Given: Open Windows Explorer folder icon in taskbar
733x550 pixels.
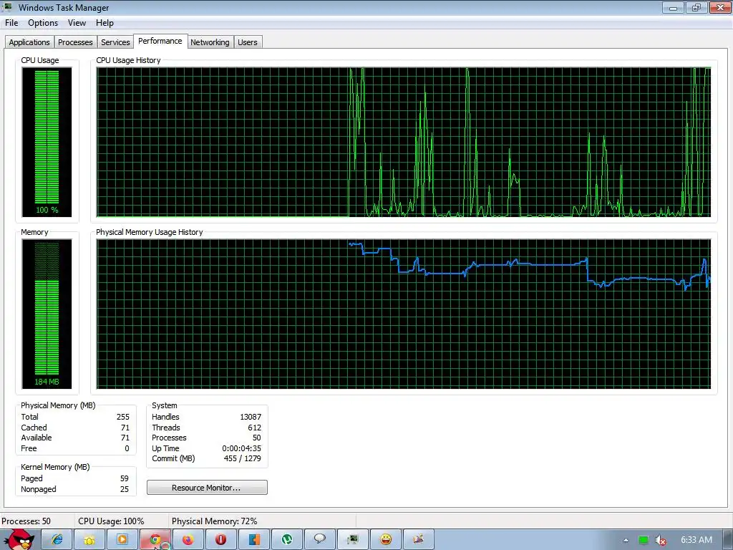Looking at the screenshot, I should point(89,540).
